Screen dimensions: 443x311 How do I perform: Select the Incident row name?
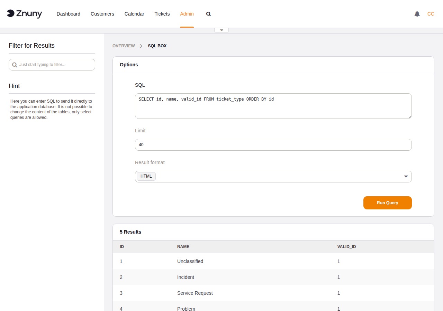186,277
